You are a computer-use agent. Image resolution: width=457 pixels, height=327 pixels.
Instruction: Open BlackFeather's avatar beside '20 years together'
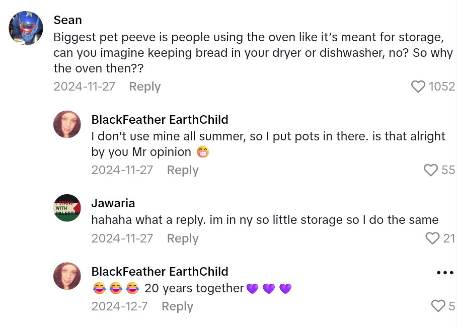[67, 276]
